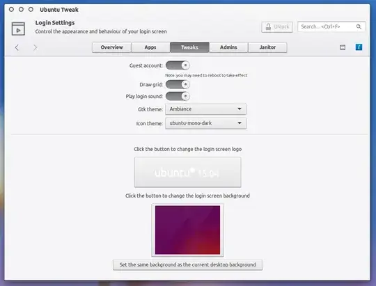Screen dimensions: 376x286
Task: Click the Login Settings module icon
Action: (18, 29)
